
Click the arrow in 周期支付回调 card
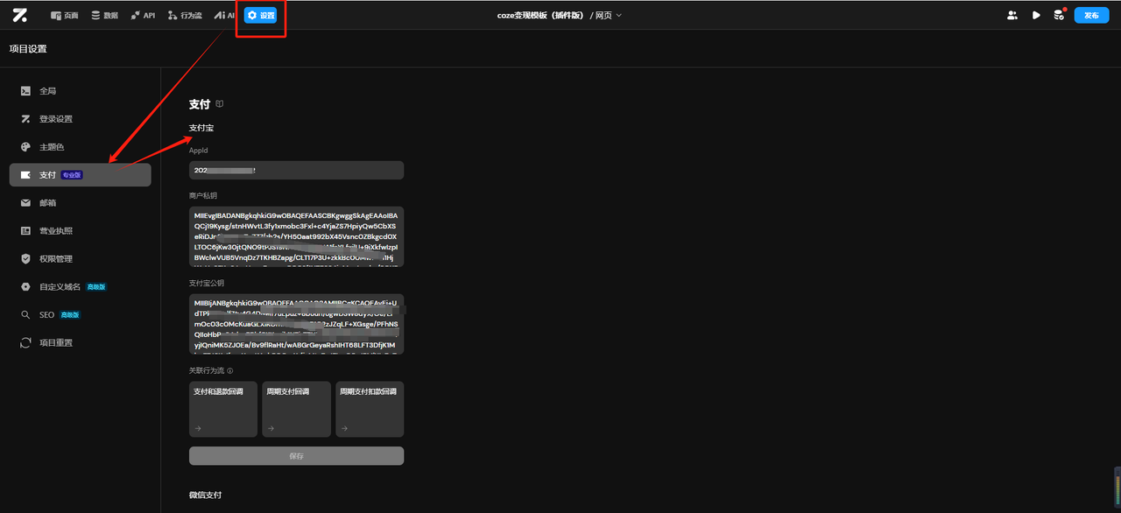coord(271,429)
